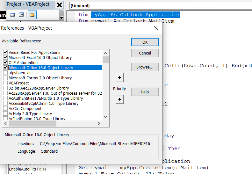Click Cancel in References dialog
The width and height of the screenshot is (252, 174).
[x=145, y=53]
